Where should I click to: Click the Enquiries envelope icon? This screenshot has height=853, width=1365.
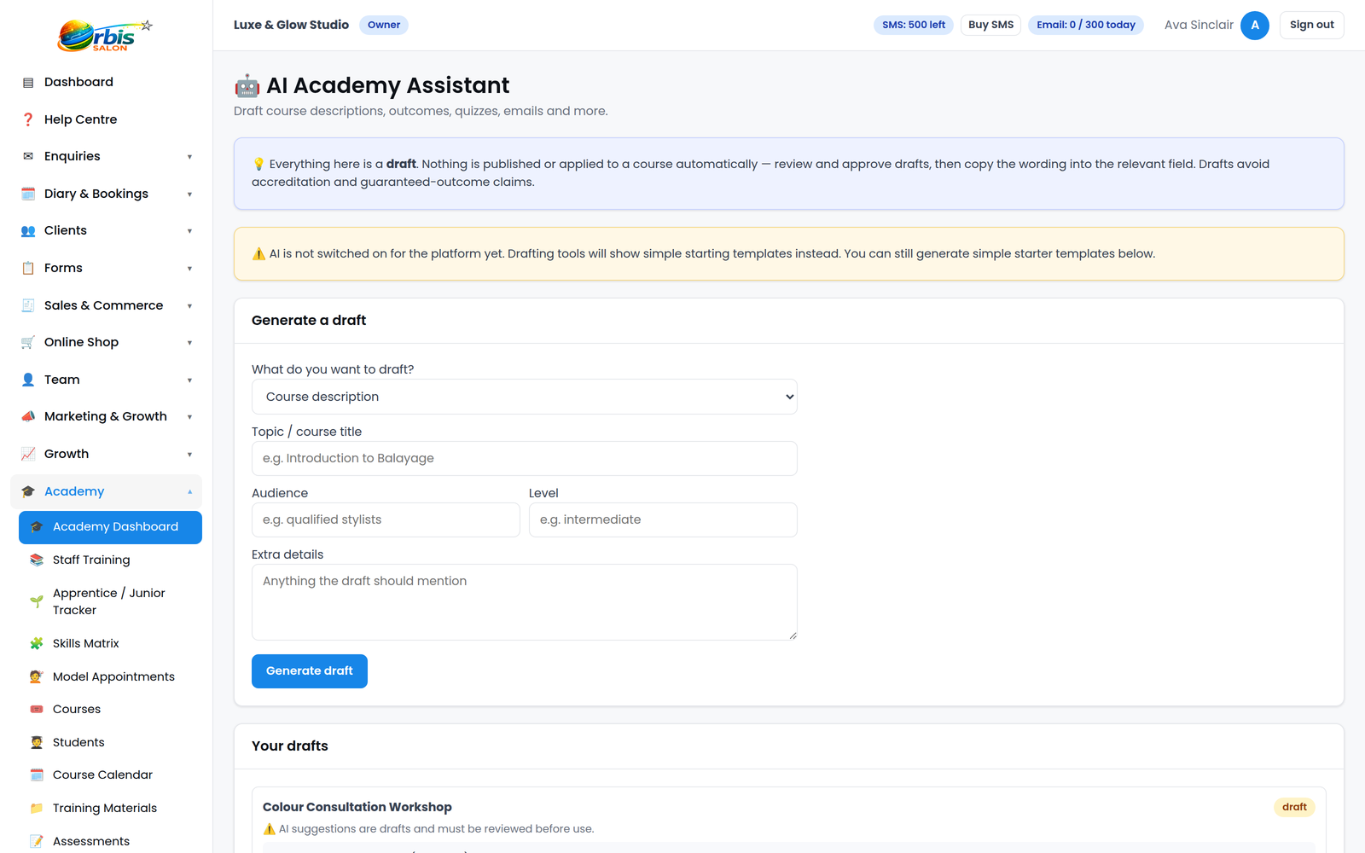pos(28,156)
